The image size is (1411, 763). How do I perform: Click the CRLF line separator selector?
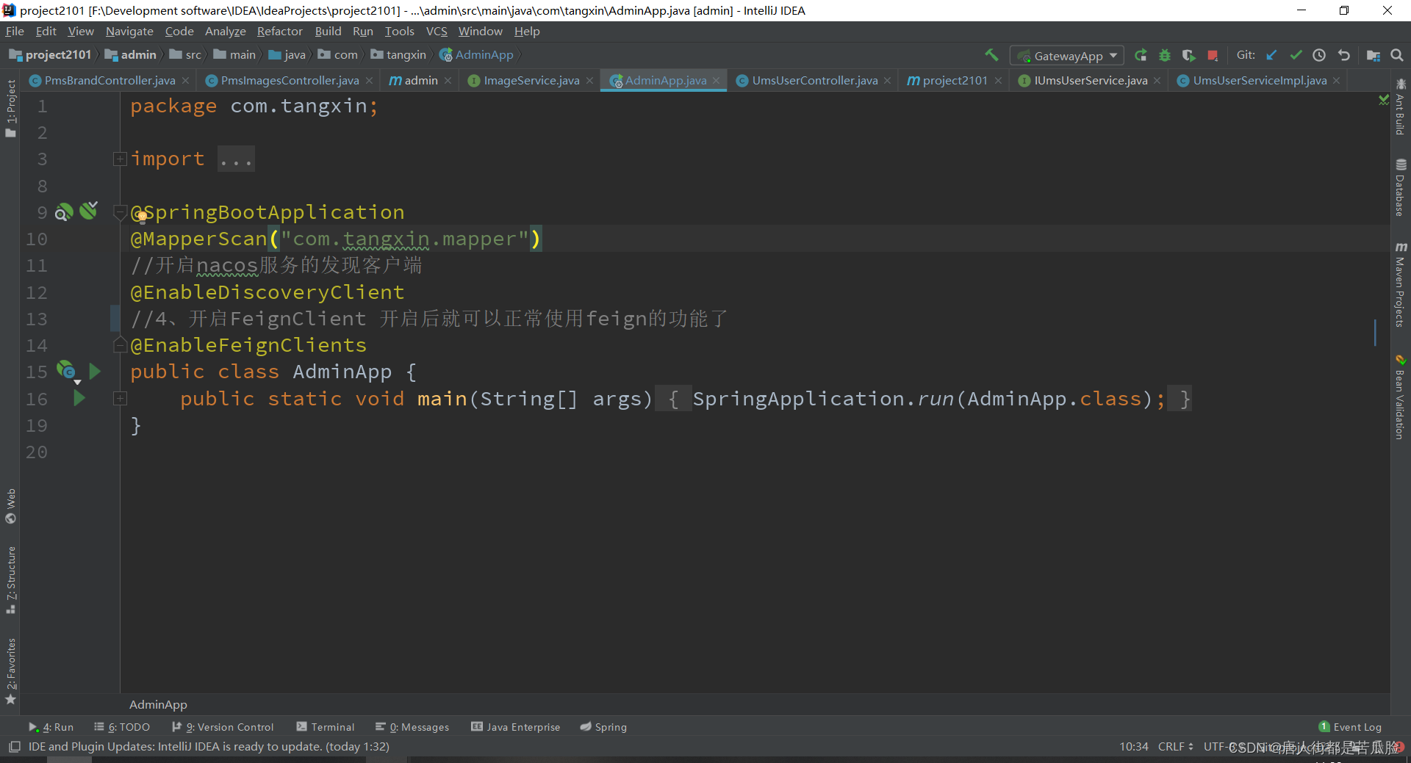point(1175,747)
